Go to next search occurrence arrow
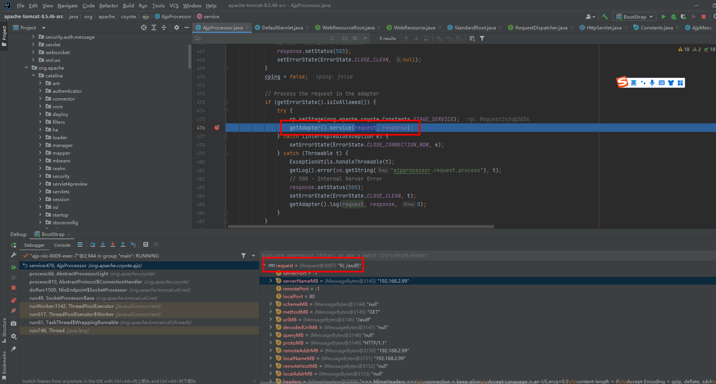The image size is (716, 384). tap(416, 38)
